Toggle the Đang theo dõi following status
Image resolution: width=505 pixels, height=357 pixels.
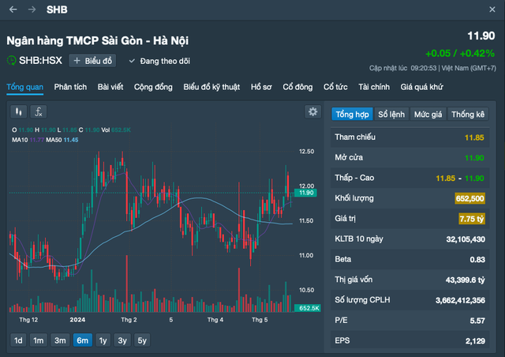158,60
